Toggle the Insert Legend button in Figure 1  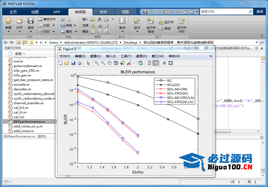(156, 63)
